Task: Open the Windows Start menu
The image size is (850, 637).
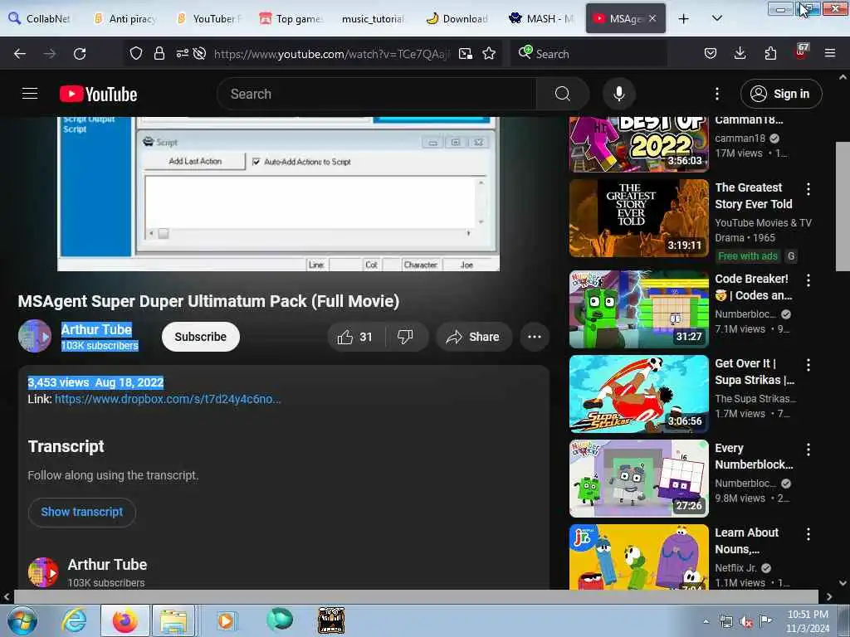Action: click(22, 620)
